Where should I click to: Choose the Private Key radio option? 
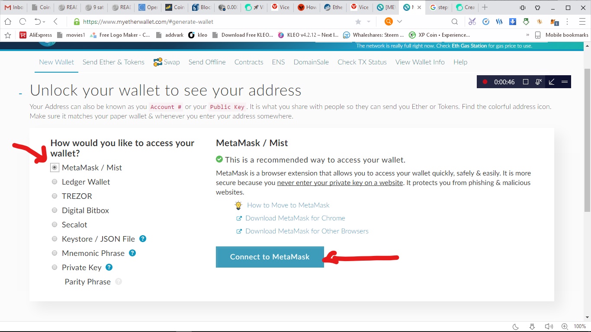point(55,267)
